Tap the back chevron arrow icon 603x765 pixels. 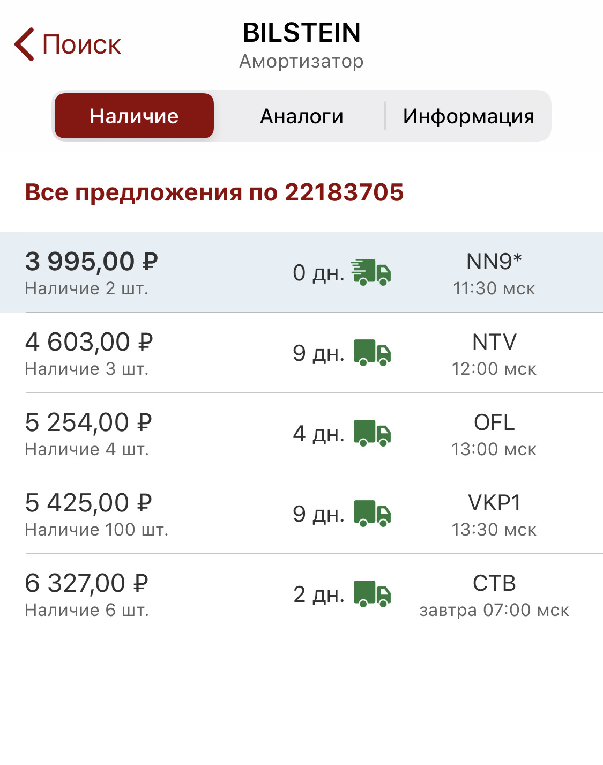pyautogui.click(x=24, y=44)
